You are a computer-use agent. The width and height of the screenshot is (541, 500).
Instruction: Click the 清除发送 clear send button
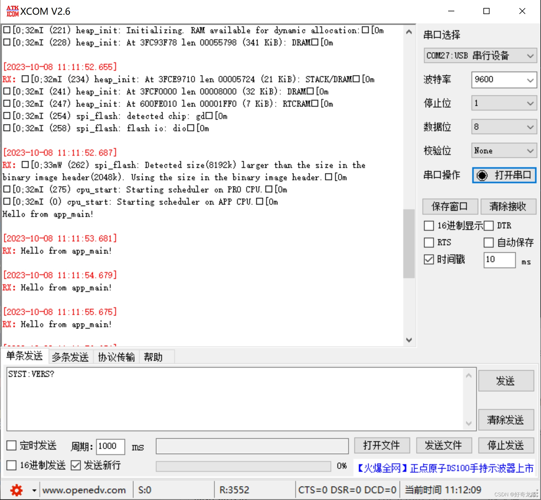(506, 419)
